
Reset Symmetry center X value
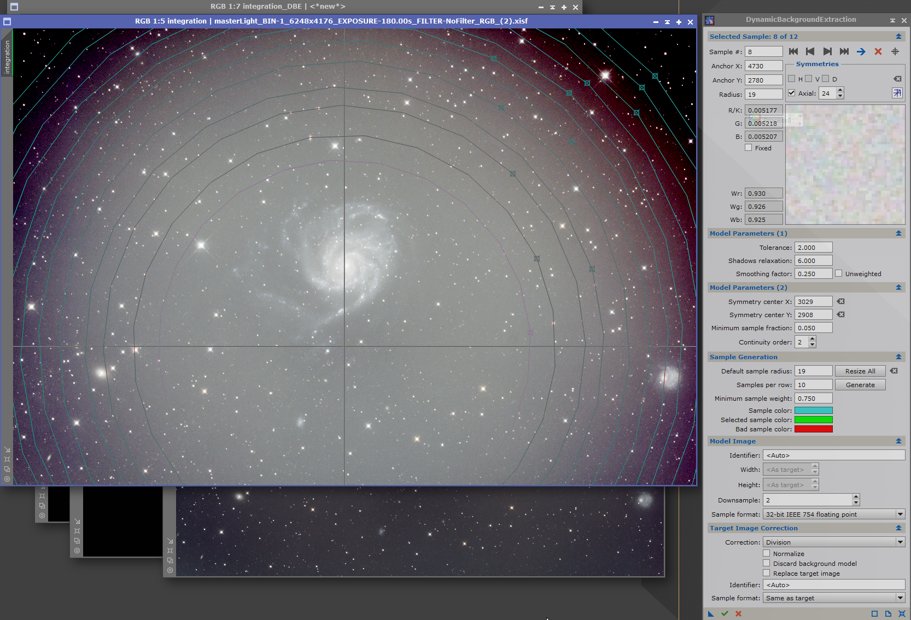(x=841, y=301)
